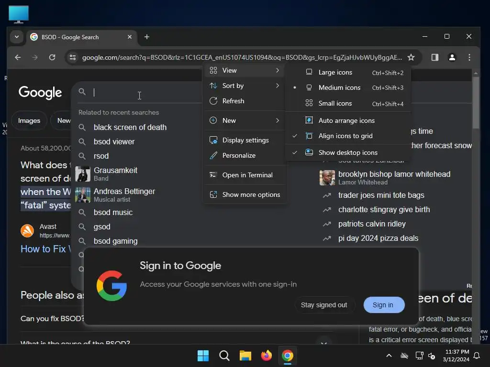
Task: Select suggestion bsod gaming
Action: click(116, 241)
